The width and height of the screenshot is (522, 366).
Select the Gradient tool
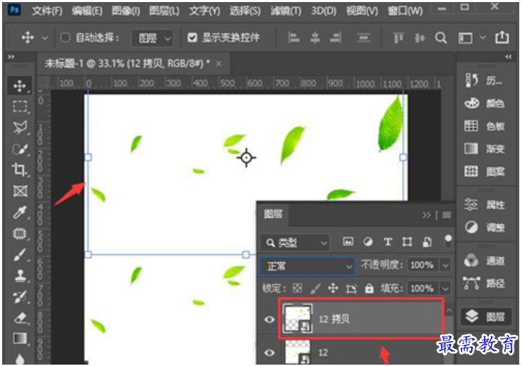pyautogui.click(x=20, y=338)
